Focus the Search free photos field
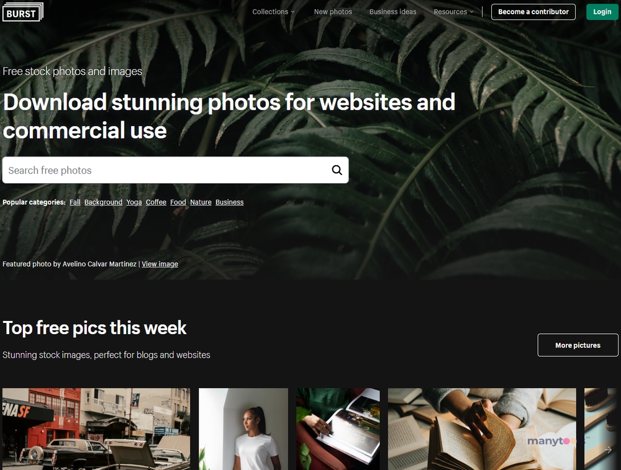Screen dimensions: 621x470 click(176, 170)
